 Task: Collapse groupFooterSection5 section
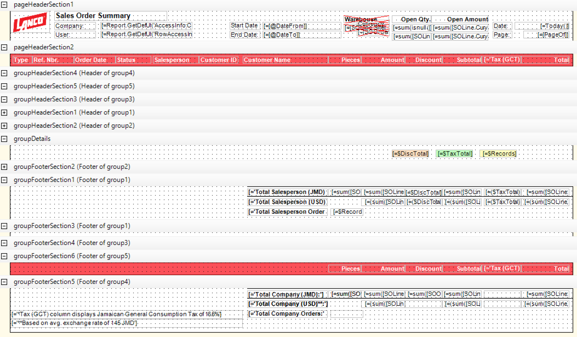point(4,282)
